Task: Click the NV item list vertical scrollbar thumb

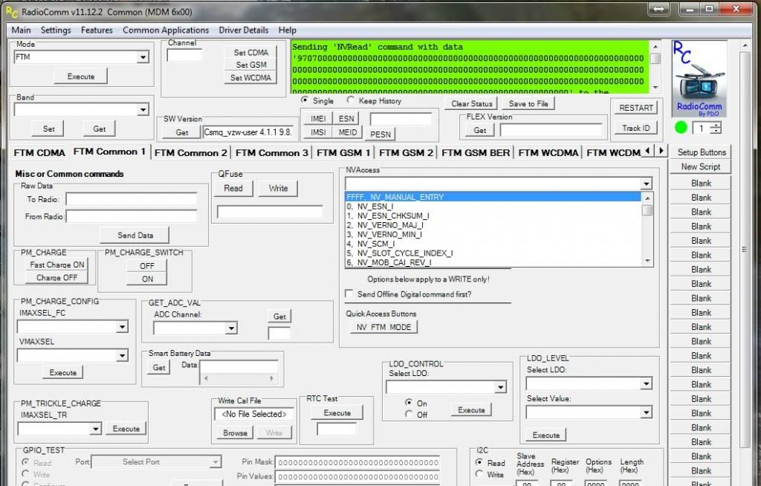Action: 647,210
